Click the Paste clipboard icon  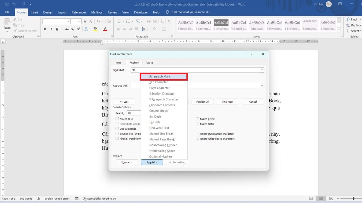(7, 22)
